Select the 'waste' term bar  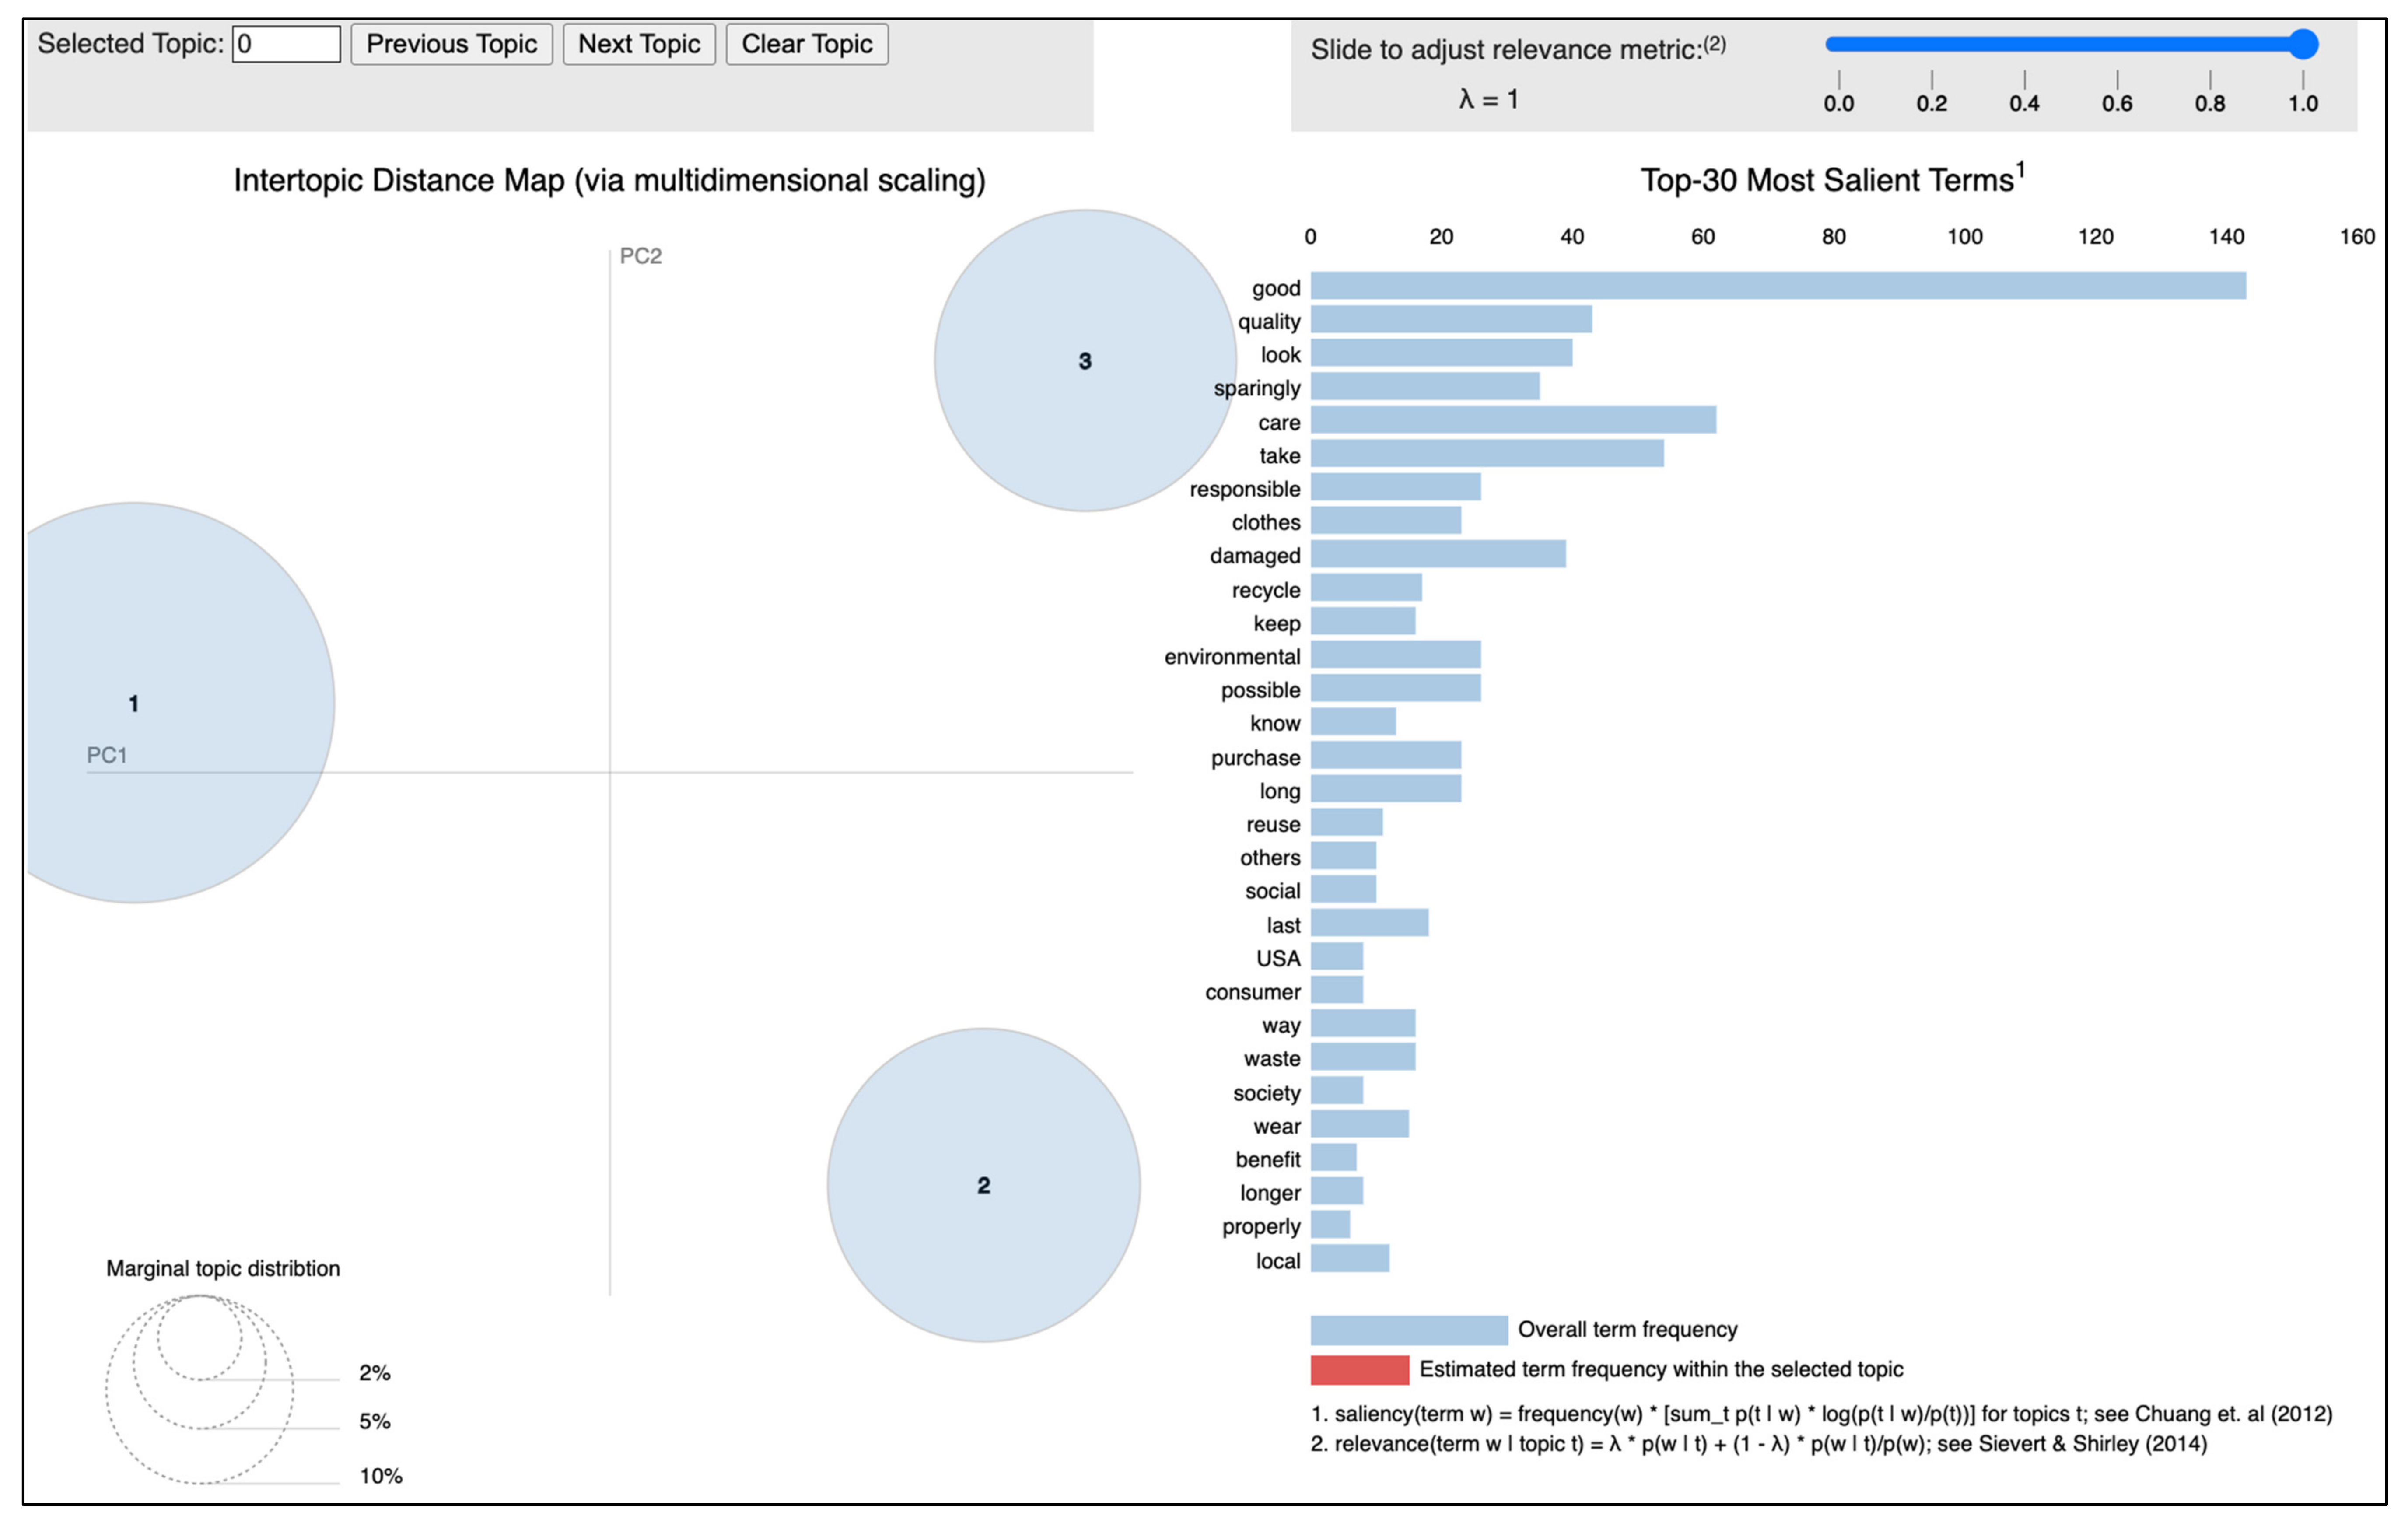(x=1362, y=1057)
